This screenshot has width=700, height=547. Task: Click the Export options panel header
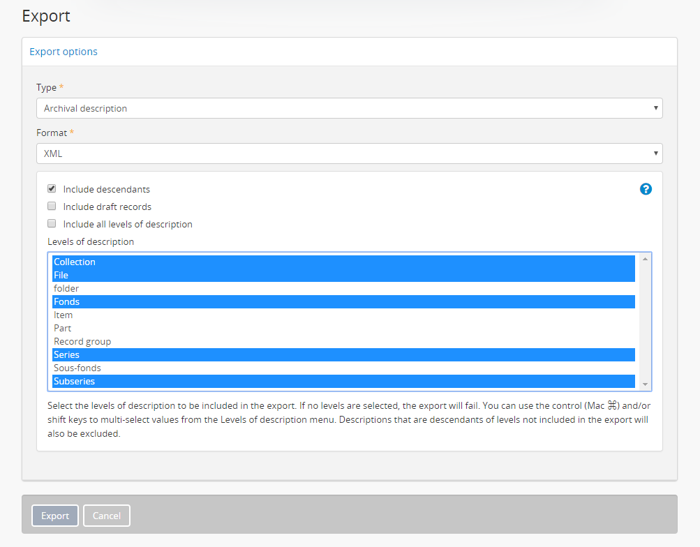click(64, 52)
